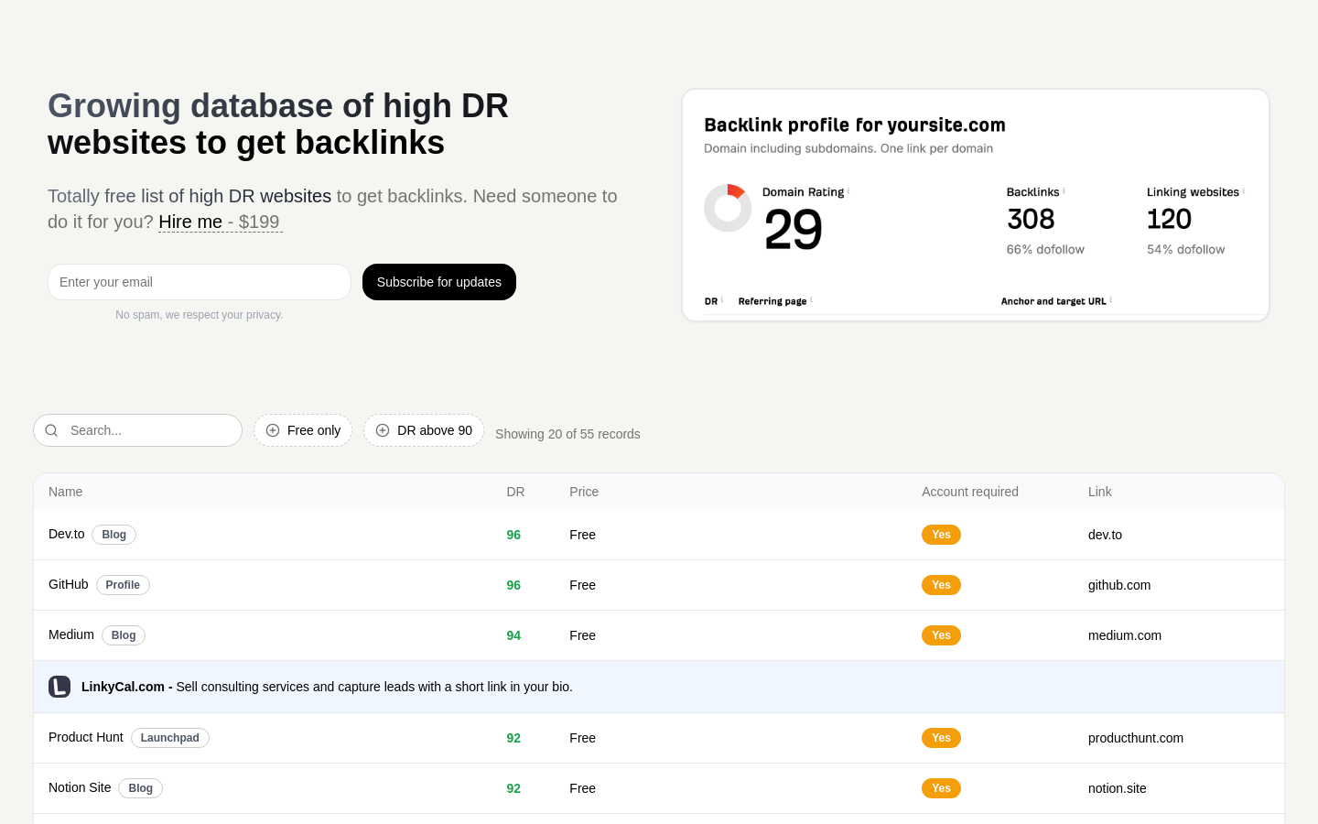The width and height of the screenshot is (1318, 824).
Task: Click the plus icon in DR above 90 filter
Action: tap(383, 430)
